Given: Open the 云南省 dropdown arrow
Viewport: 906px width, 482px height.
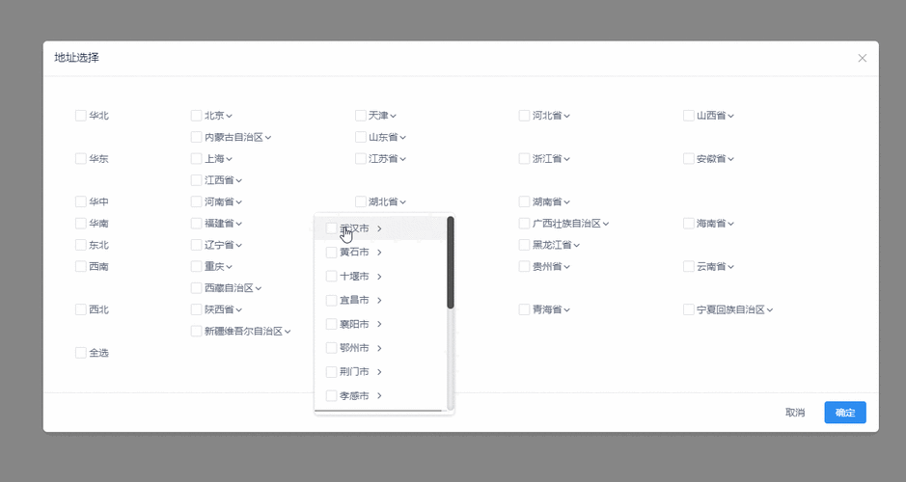Looking at the screenshot, I should click(731, 267).
